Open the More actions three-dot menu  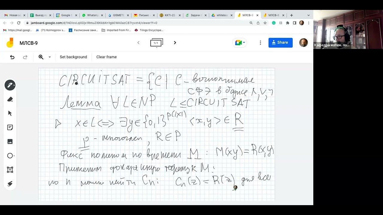(x=260, y=43)
